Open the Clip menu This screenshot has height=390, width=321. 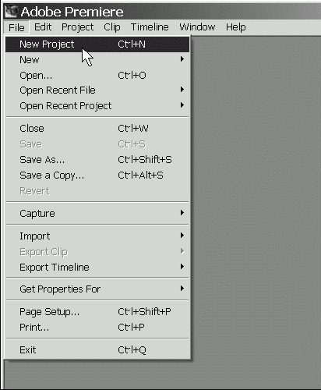112,27
